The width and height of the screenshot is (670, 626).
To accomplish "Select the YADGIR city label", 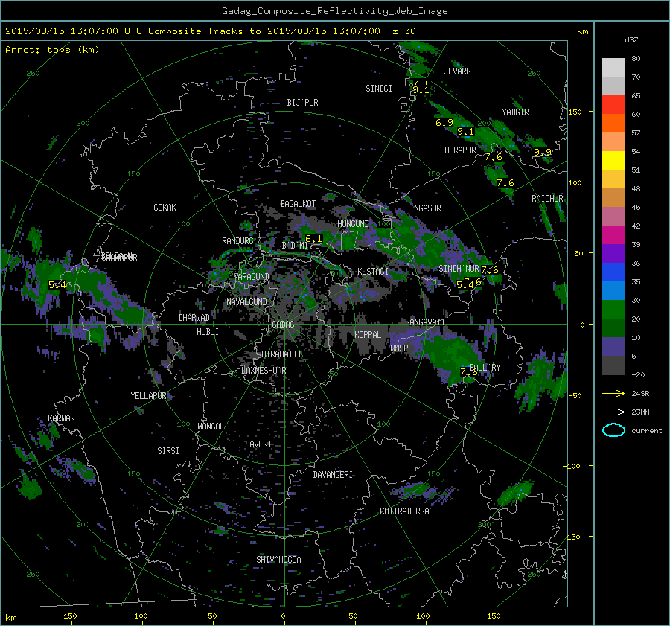I will pyautogui.click(x=515, y=112).
